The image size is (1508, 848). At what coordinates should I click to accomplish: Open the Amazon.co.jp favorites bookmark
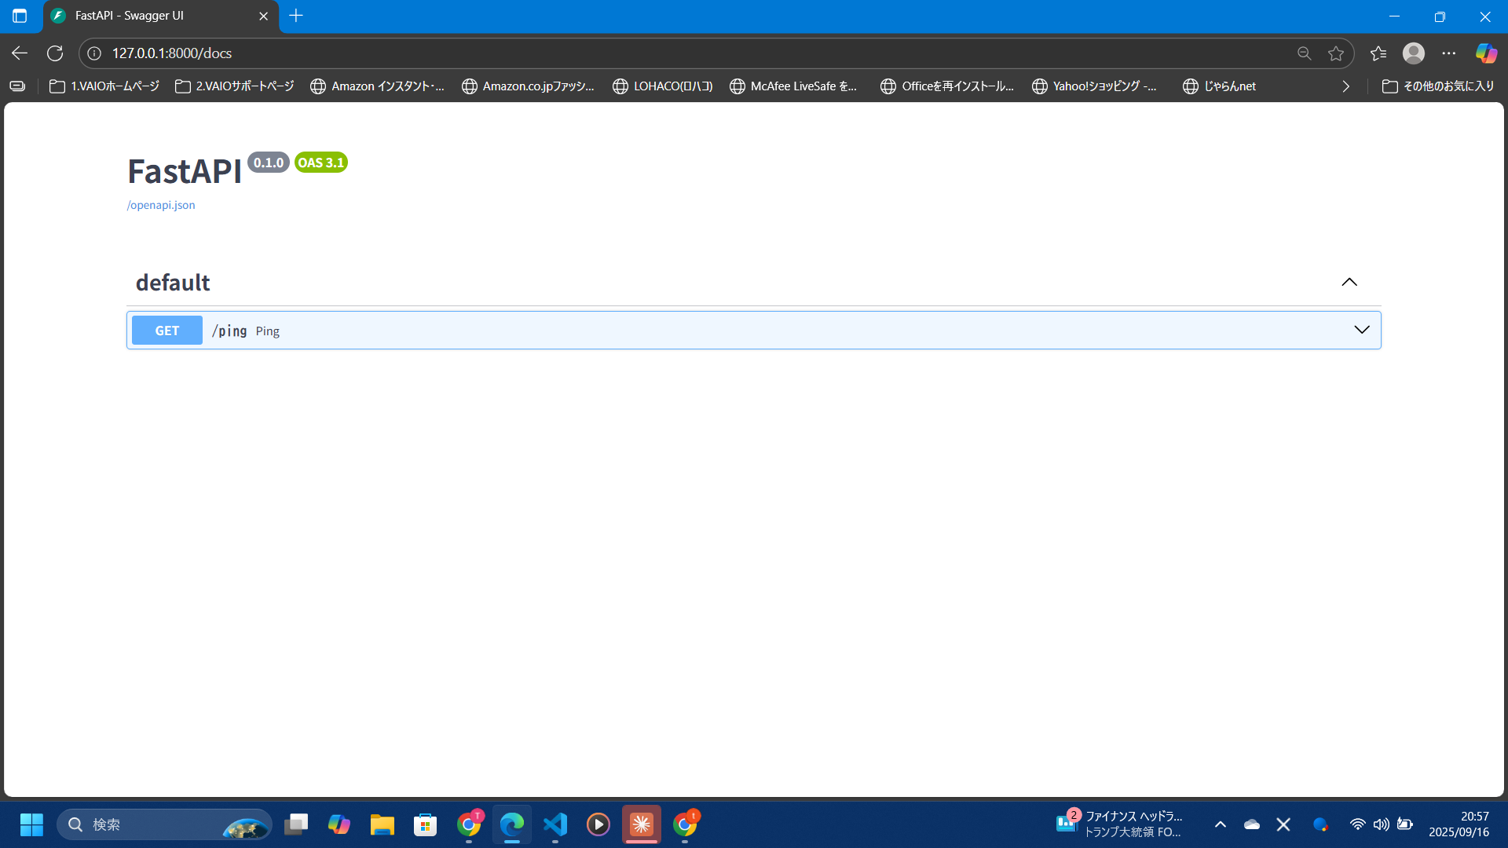(x=528, y=86)
